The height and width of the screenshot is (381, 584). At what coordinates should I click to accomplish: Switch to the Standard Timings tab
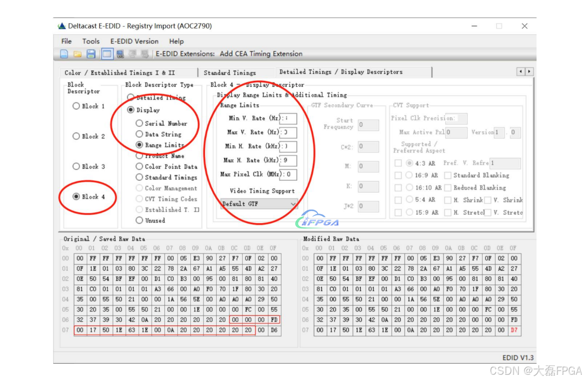230,72
